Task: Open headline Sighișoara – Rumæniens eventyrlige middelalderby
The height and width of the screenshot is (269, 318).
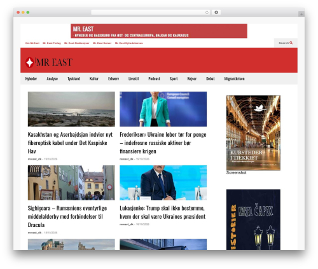Action: pyautogui.click(x=67, y=216)
